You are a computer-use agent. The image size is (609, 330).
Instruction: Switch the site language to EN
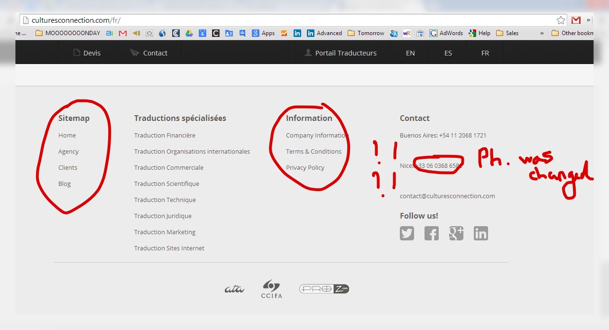click(410, 53)
